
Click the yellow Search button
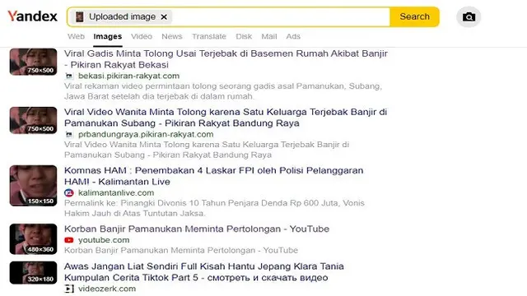point(414,16)
